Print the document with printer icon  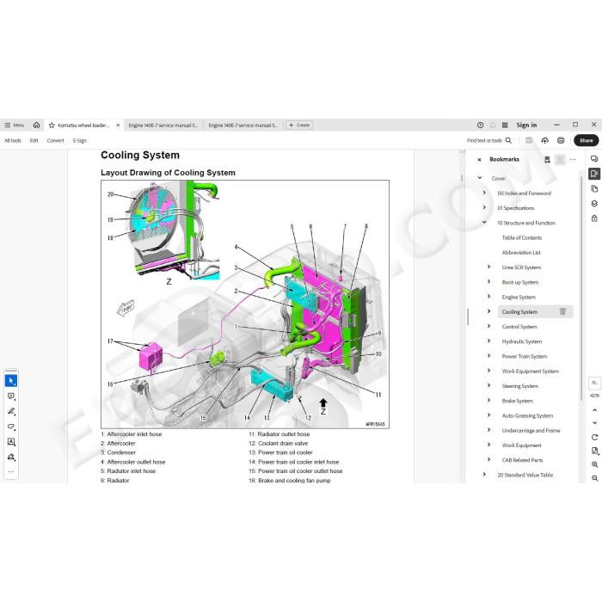click(x=561, y=140)
